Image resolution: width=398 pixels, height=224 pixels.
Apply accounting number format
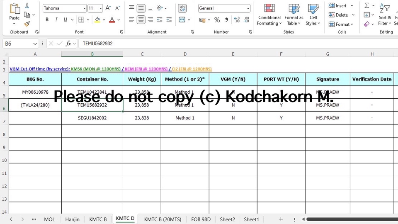click(202, 20)
